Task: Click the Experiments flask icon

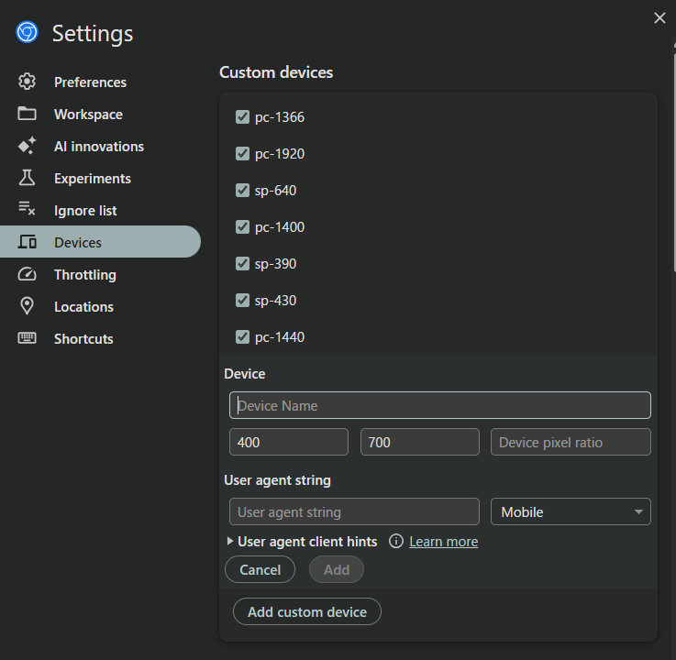Action: pos(27,178)
